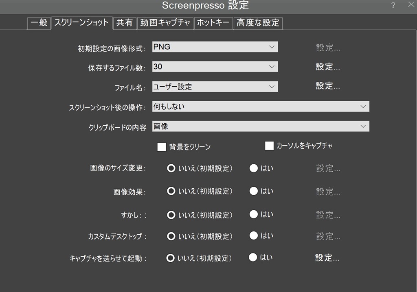Image resolution: width=417 pixels, height=292 pixels.
Task: Enable the 背景をクリーン checkbox
Action: [x=162, y=147]
